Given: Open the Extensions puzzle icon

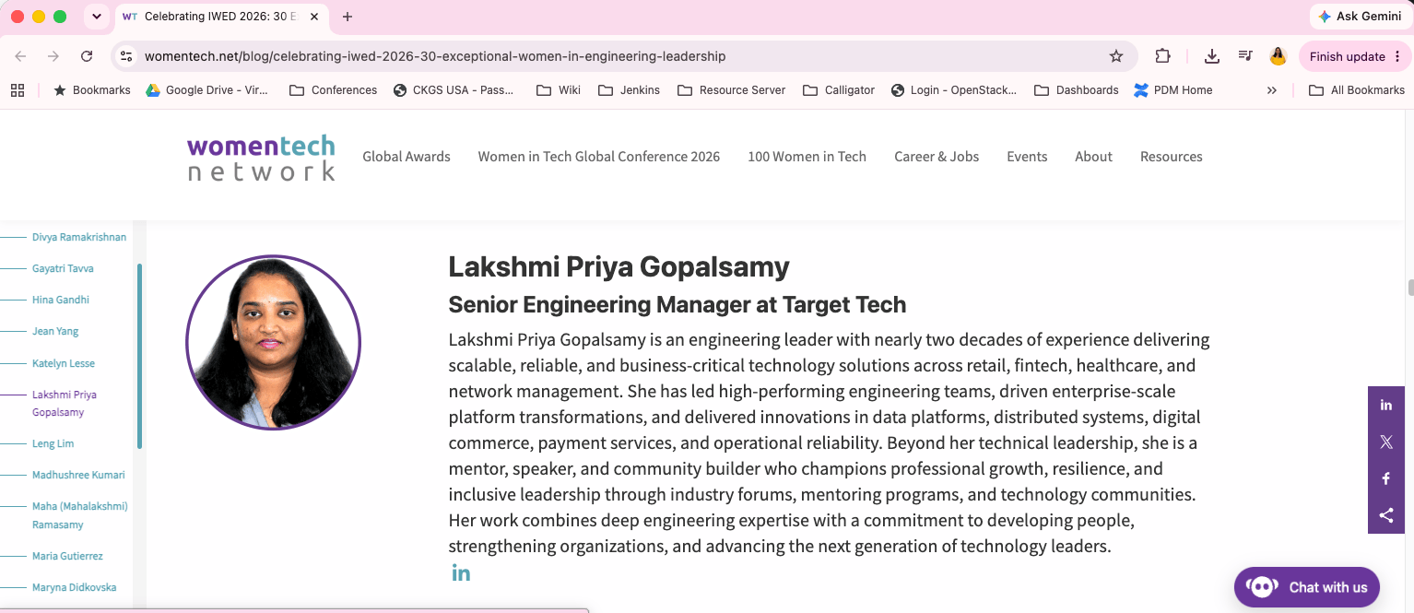Looking at the screenshot, I should click(1162, 56).
